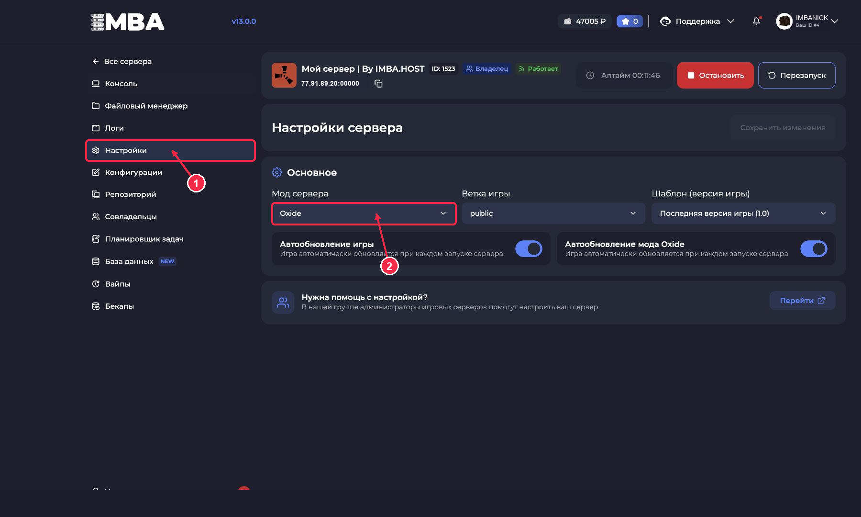Click the Перезапуск button
The height and width of the screenshot is (517, 861).
coord(796,75)
